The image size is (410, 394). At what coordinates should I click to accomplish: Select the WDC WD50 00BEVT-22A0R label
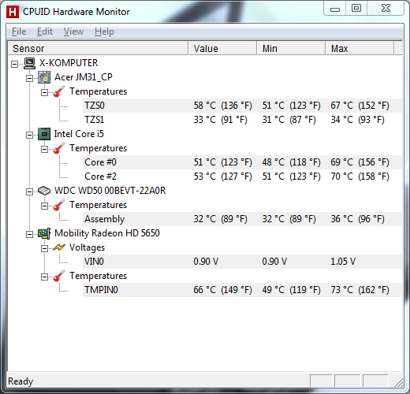(110, 191)
